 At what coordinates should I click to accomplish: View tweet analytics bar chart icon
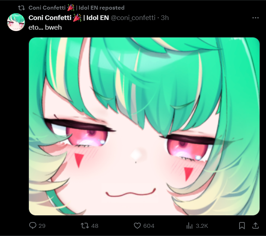pos(189,226)
